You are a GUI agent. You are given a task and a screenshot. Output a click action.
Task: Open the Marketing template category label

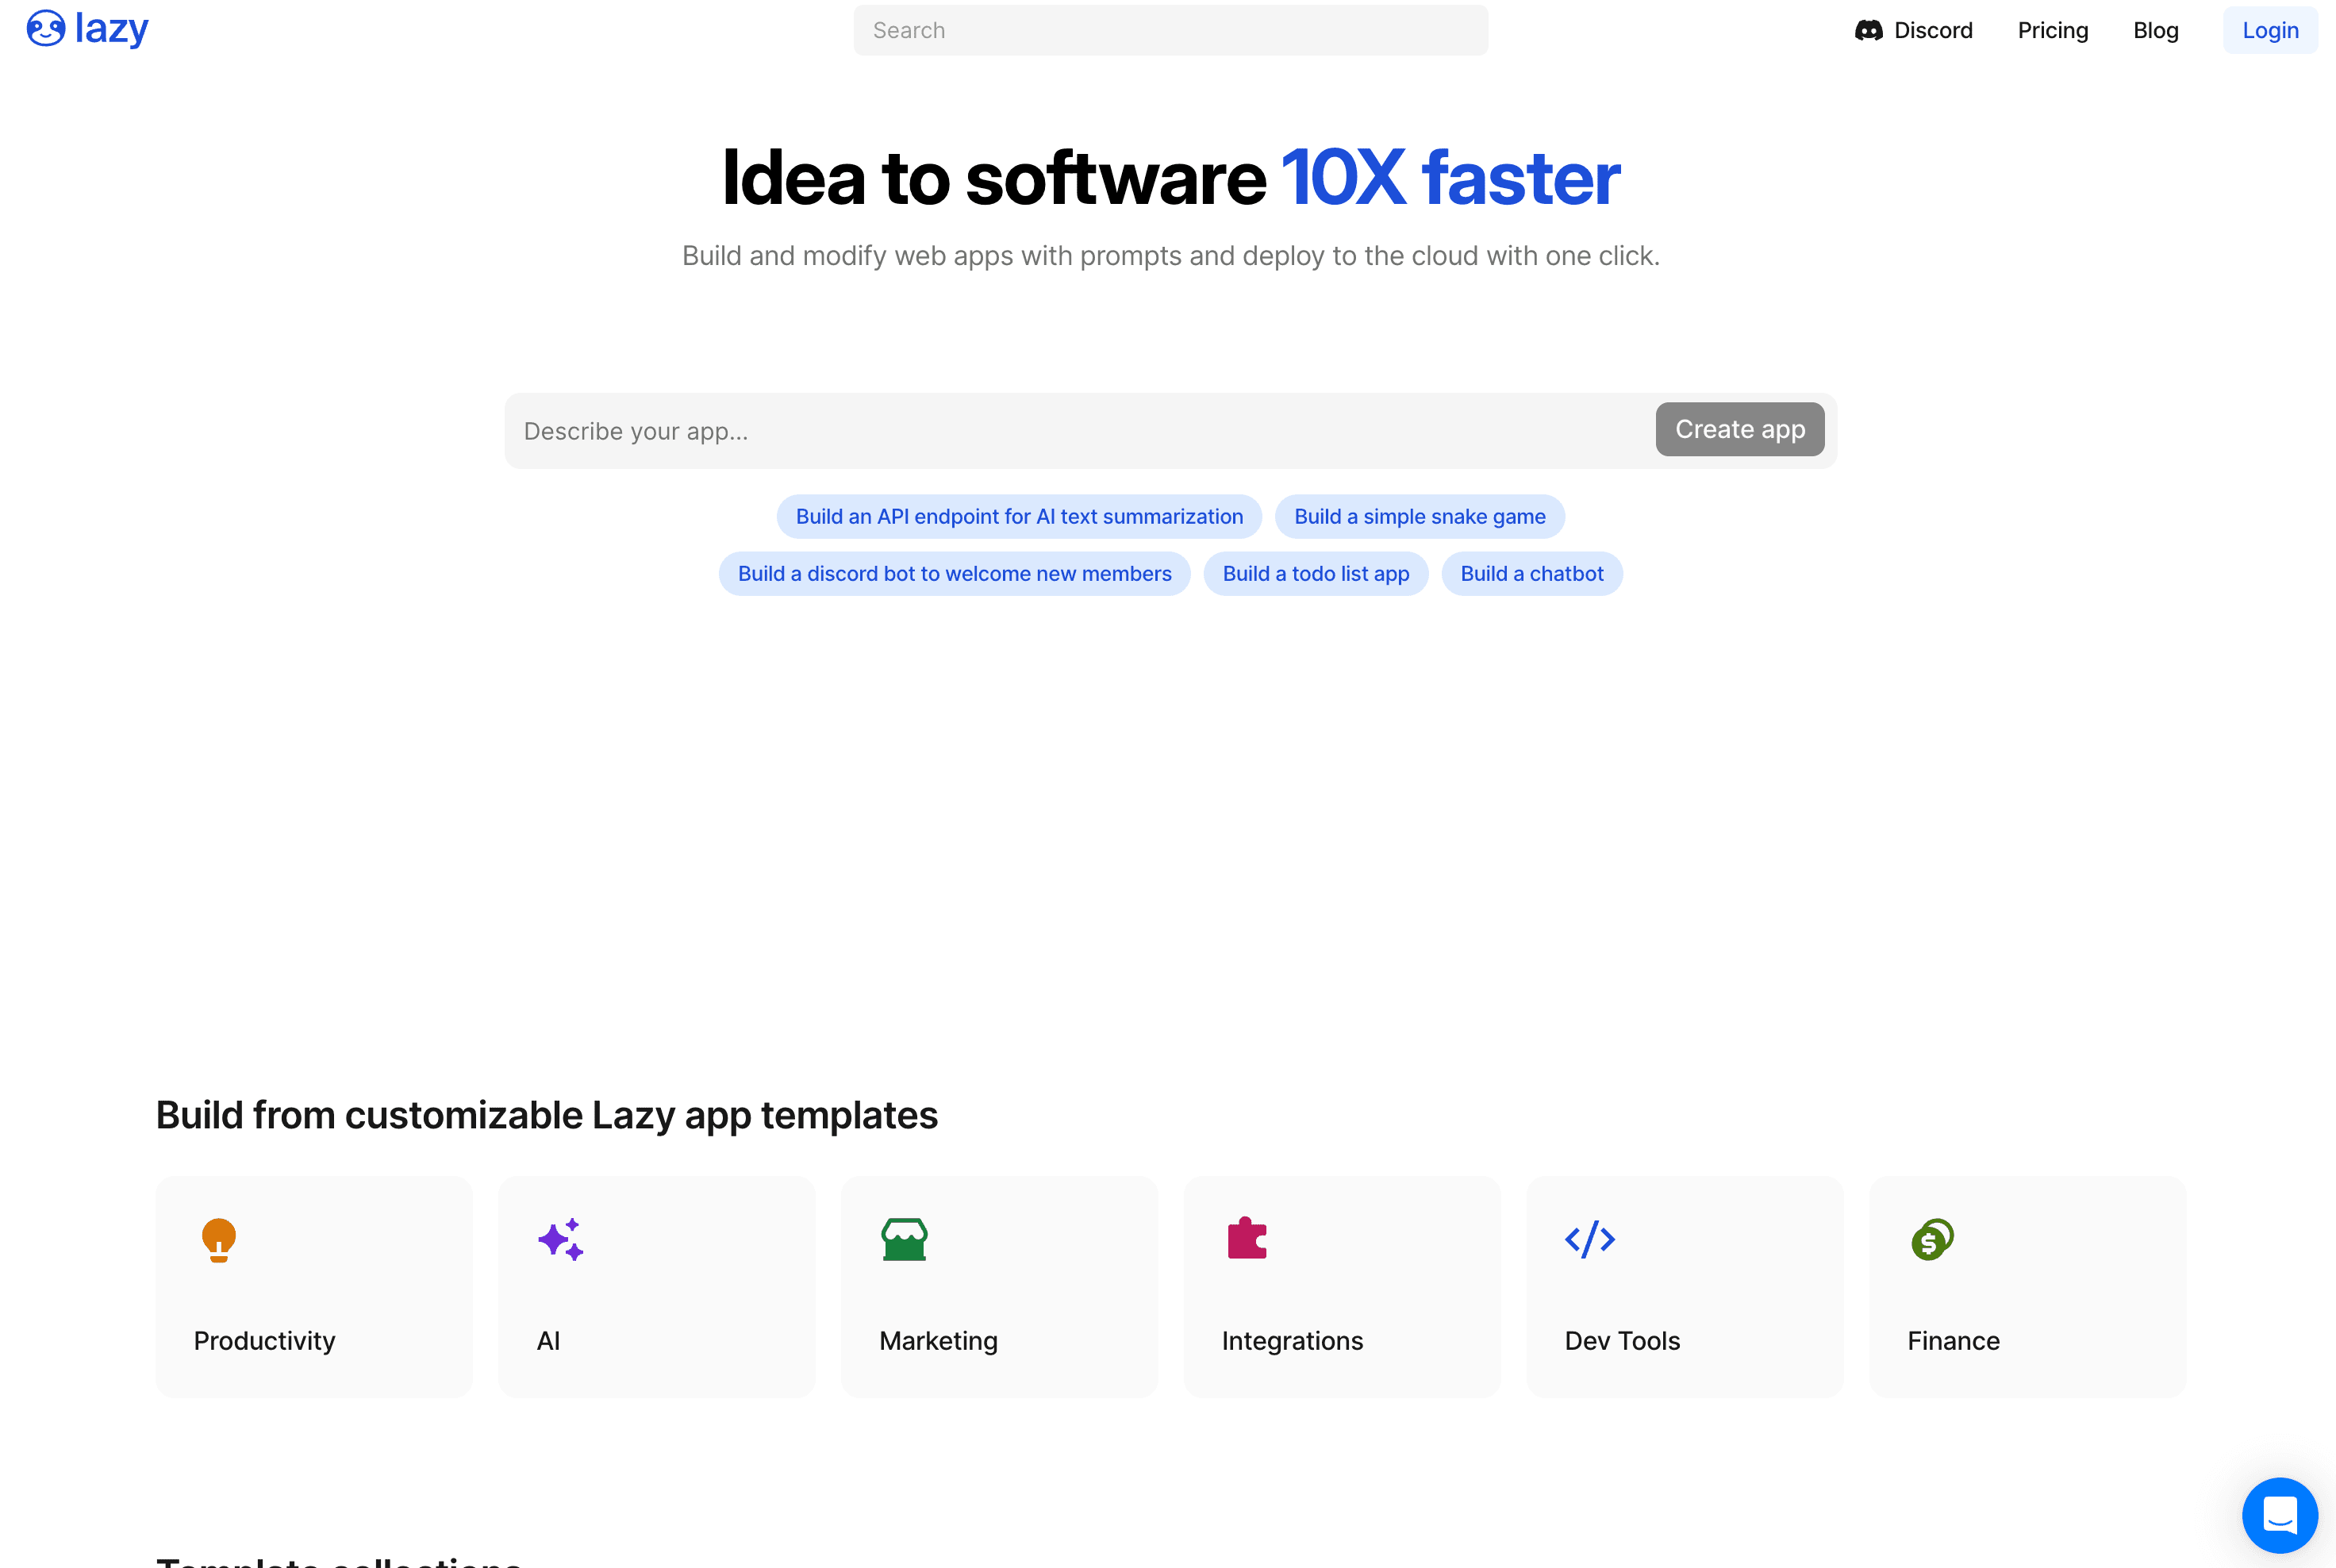coord(938,1341)
